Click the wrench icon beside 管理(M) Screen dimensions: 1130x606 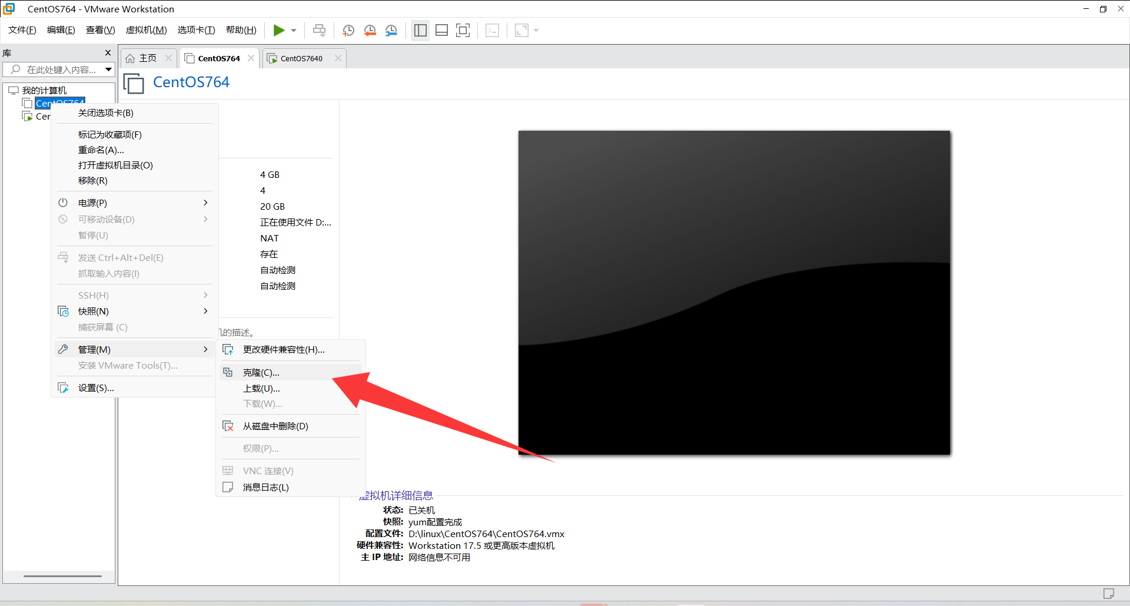click(x=63, y=349)
